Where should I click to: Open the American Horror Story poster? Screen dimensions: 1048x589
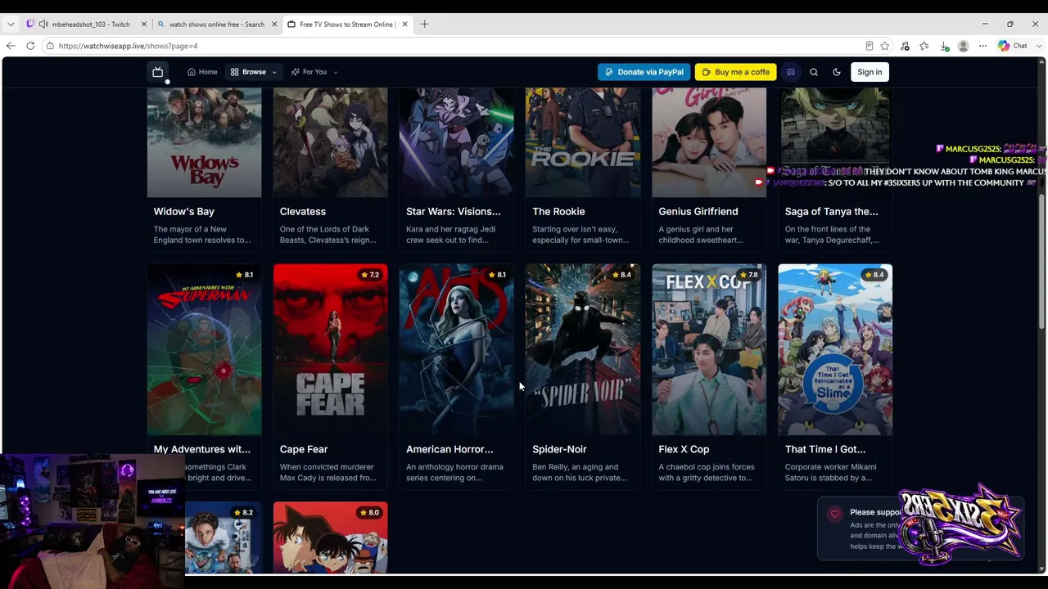457,350
